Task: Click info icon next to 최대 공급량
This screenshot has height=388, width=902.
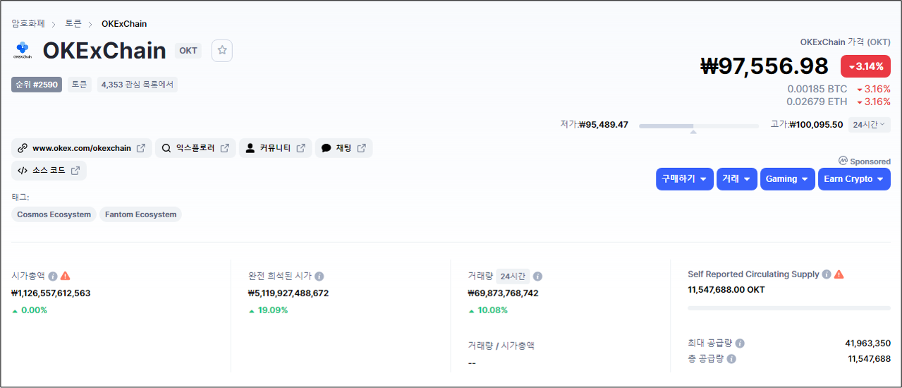Action: (x=740, y=344)
